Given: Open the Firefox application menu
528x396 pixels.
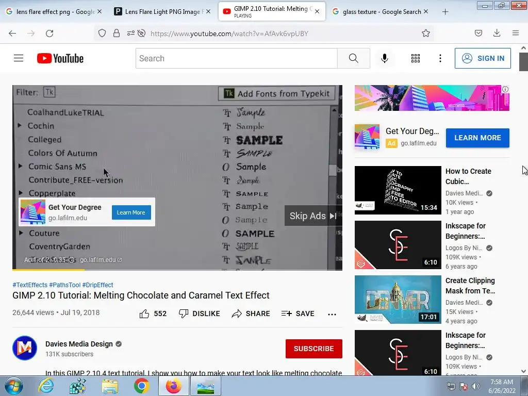Looking at the screenshot, I should 516,33.
